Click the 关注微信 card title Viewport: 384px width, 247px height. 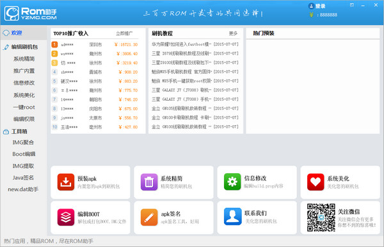click(x=349, y=212)
